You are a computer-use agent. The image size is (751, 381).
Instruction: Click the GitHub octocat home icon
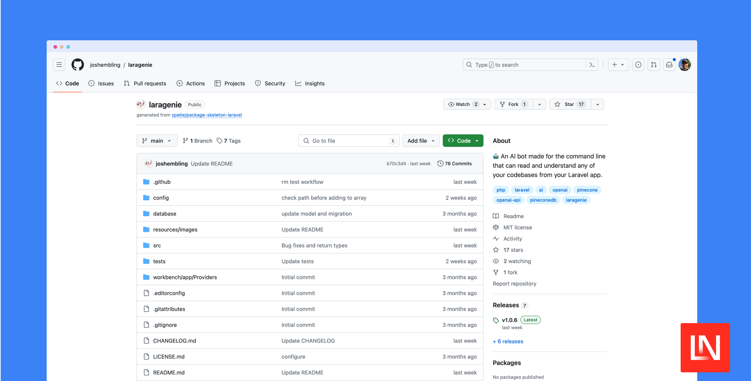pos(77,64)
